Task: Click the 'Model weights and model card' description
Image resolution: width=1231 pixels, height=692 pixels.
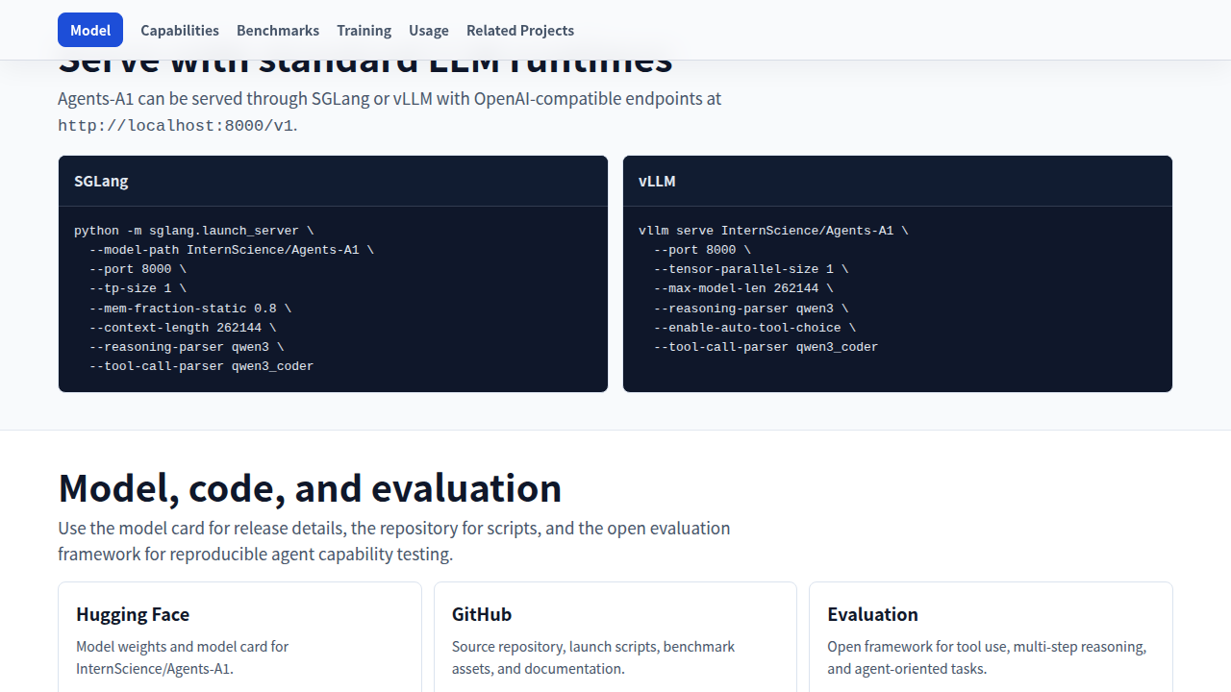Action: [x=183, y=657]
